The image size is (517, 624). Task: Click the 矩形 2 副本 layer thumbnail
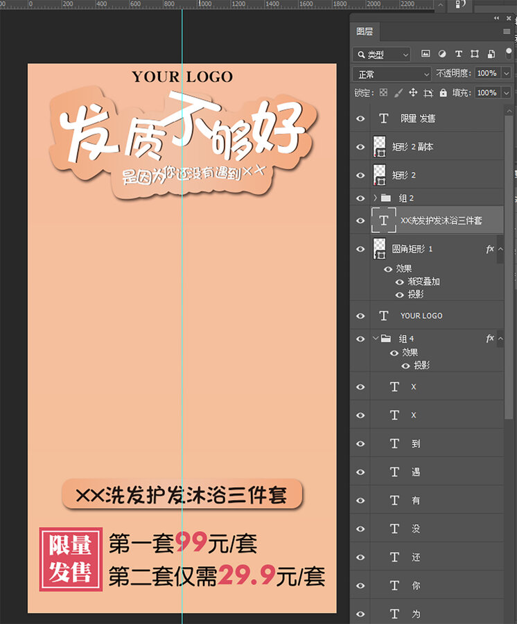click(379, 146)
